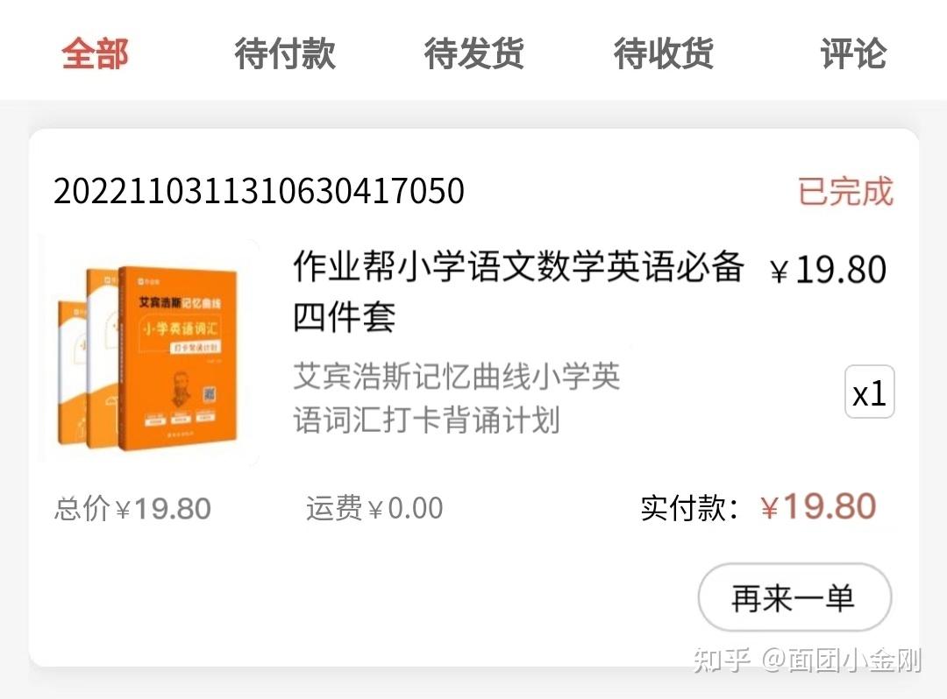947x699 pixels.
Task: Click the 已完成 order status label
Action: [x=845, y=191]
